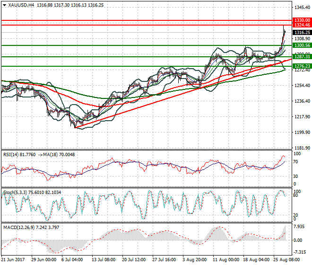The image size is (312, 265).
Task: Click the 1181.90 price scale value
Action: click(302, 148)
